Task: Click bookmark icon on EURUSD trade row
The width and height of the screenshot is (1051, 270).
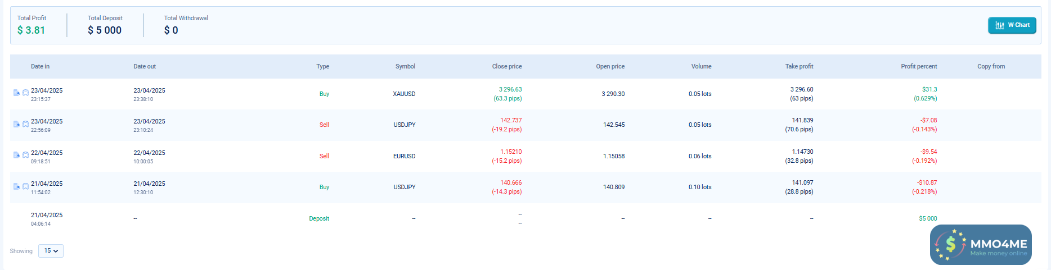Action: click(x=25, y=155)
